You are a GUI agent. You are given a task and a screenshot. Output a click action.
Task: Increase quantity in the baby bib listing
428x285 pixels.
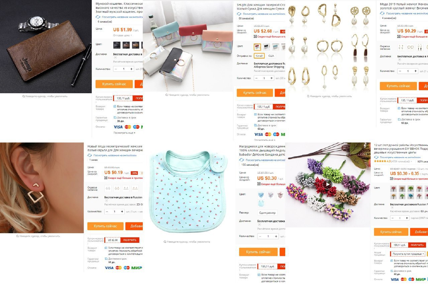coord(276,236)
